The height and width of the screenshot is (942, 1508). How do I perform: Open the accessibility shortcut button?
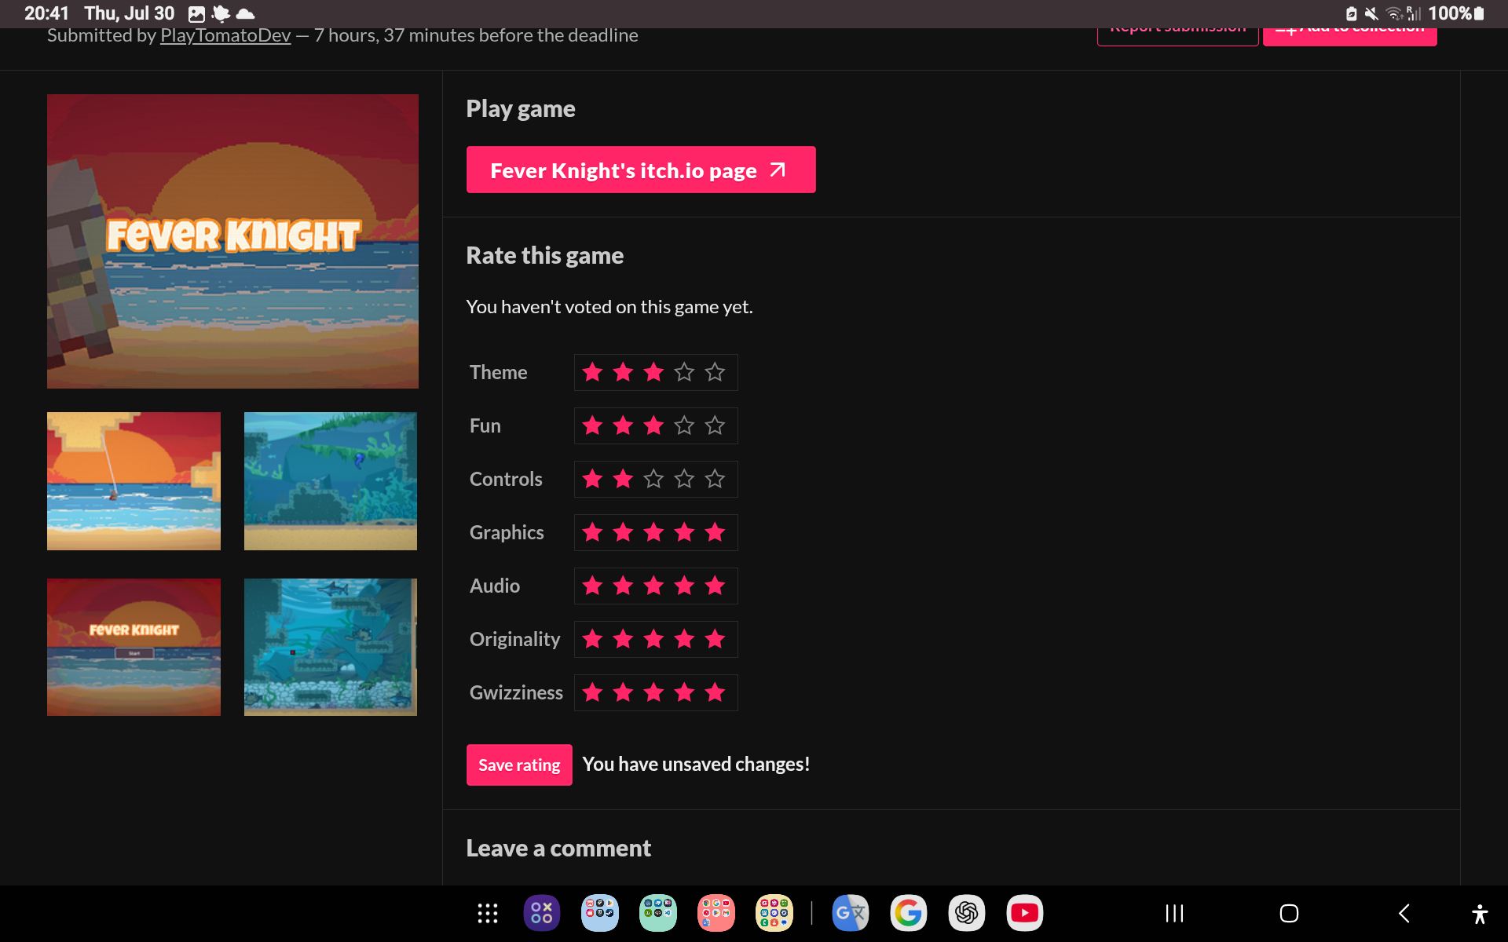[1480, 914]
